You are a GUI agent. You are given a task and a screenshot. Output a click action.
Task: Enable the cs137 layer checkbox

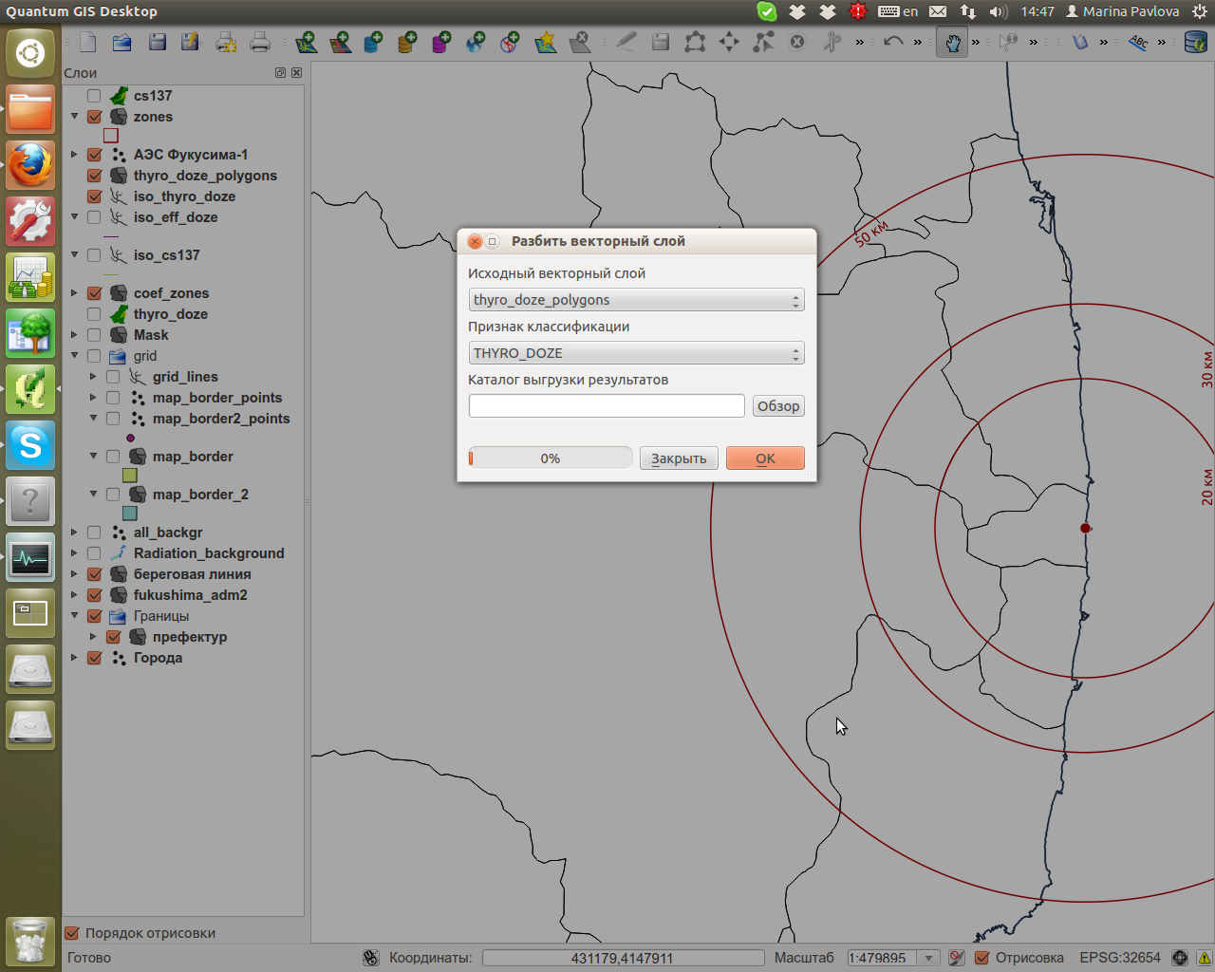click(94, 96)
